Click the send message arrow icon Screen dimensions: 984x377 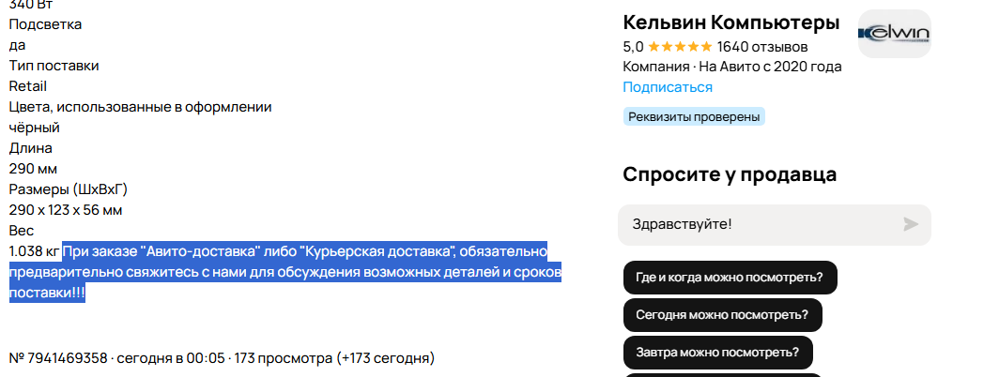point(910,224)
